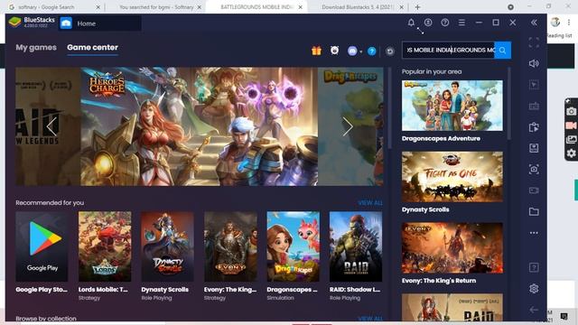Open the help question mark icon in title bar

pos(445,23)
